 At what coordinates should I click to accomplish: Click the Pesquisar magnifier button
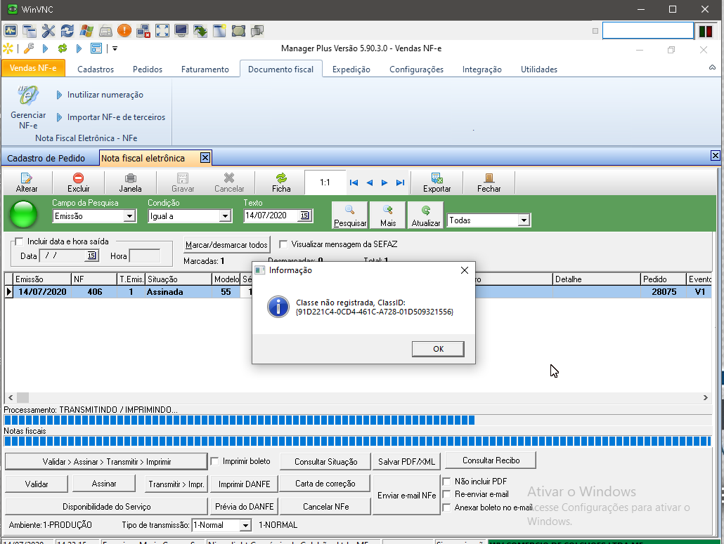point(350,210)
